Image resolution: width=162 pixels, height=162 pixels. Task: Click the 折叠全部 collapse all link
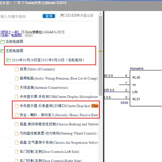[87, 15]
